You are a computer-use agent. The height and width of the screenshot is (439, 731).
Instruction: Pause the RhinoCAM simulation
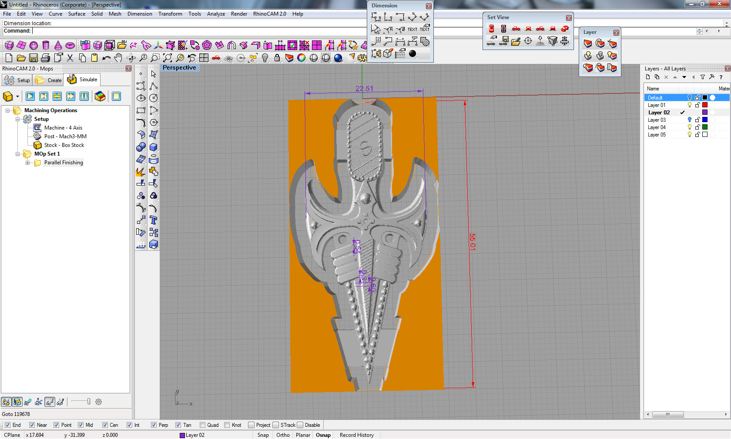(84, 96)
